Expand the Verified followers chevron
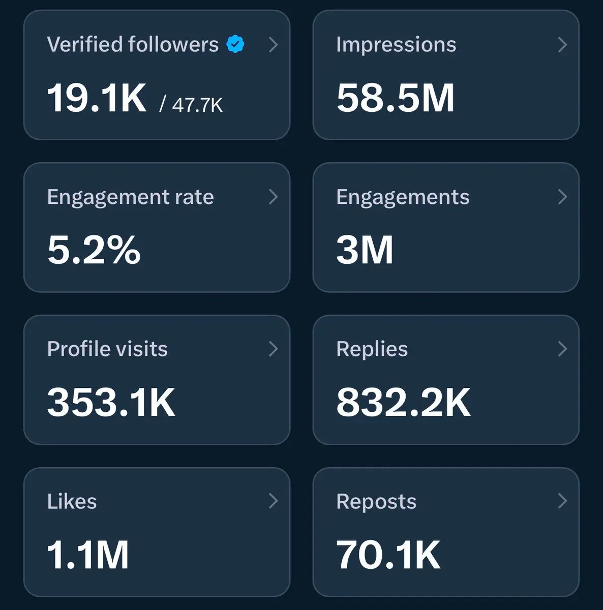This screenshot has height=610, width=603. (274, 45)
